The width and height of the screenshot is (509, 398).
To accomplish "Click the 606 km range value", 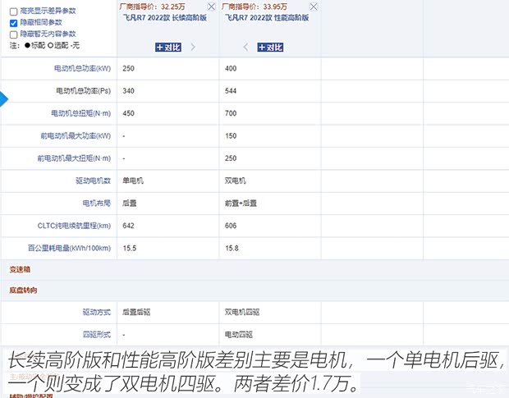I will coord(231,226).
